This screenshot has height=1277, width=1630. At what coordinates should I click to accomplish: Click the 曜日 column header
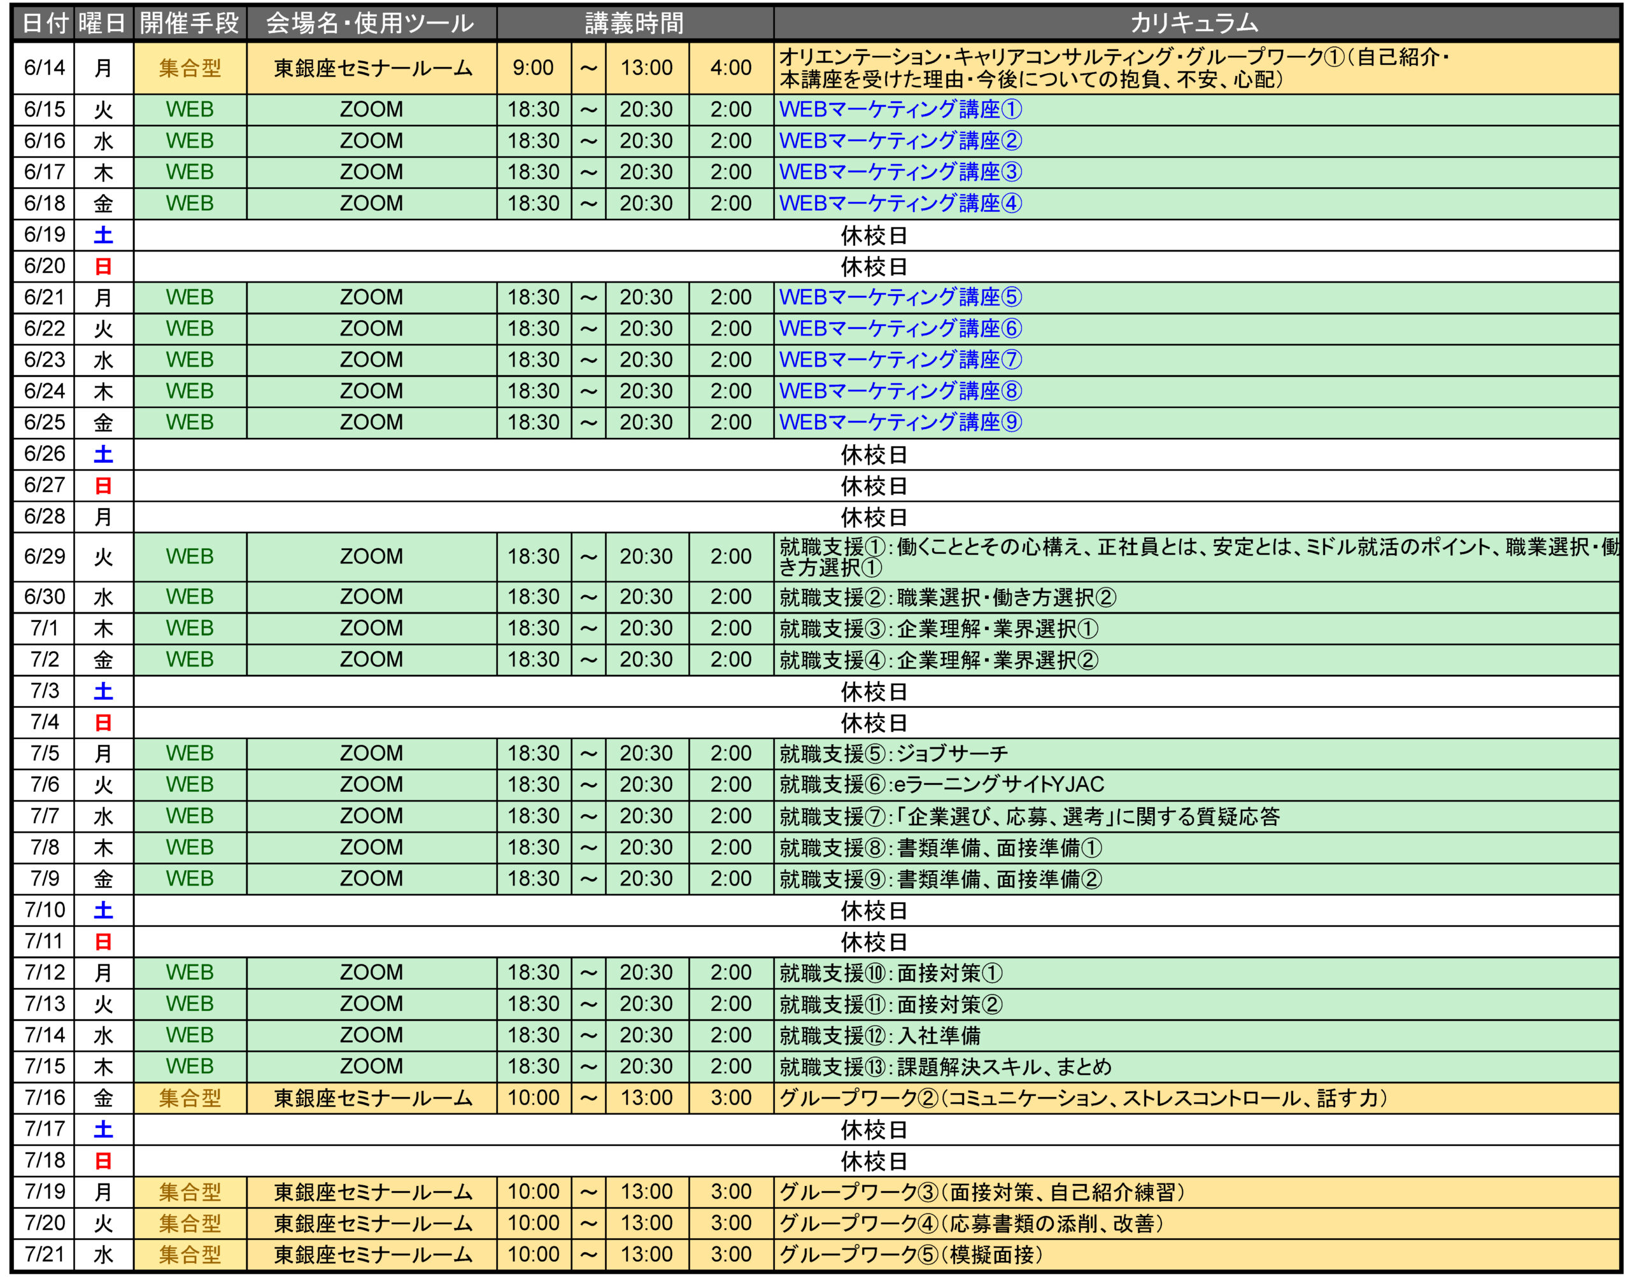tap(103, 23)
